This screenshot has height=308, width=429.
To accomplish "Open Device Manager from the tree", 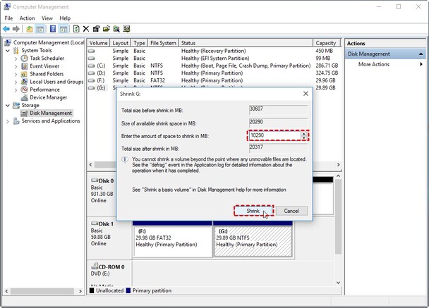I will click(x=49, y=97).
